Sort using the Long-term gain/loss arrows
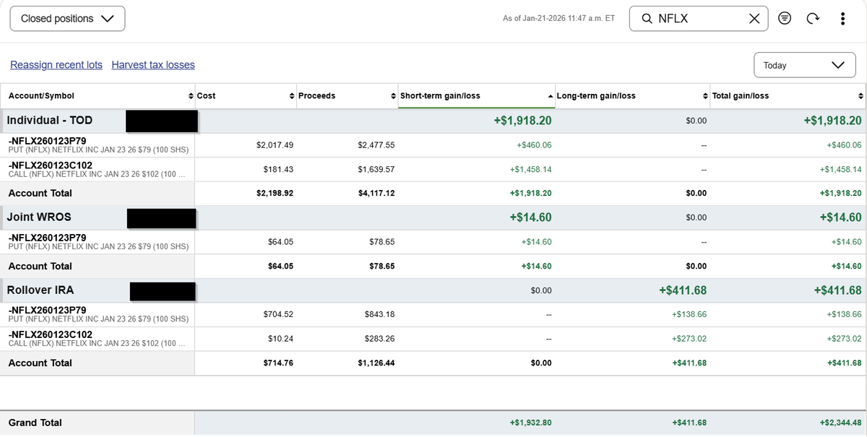The image size is (867, 437). pos(705,95)
